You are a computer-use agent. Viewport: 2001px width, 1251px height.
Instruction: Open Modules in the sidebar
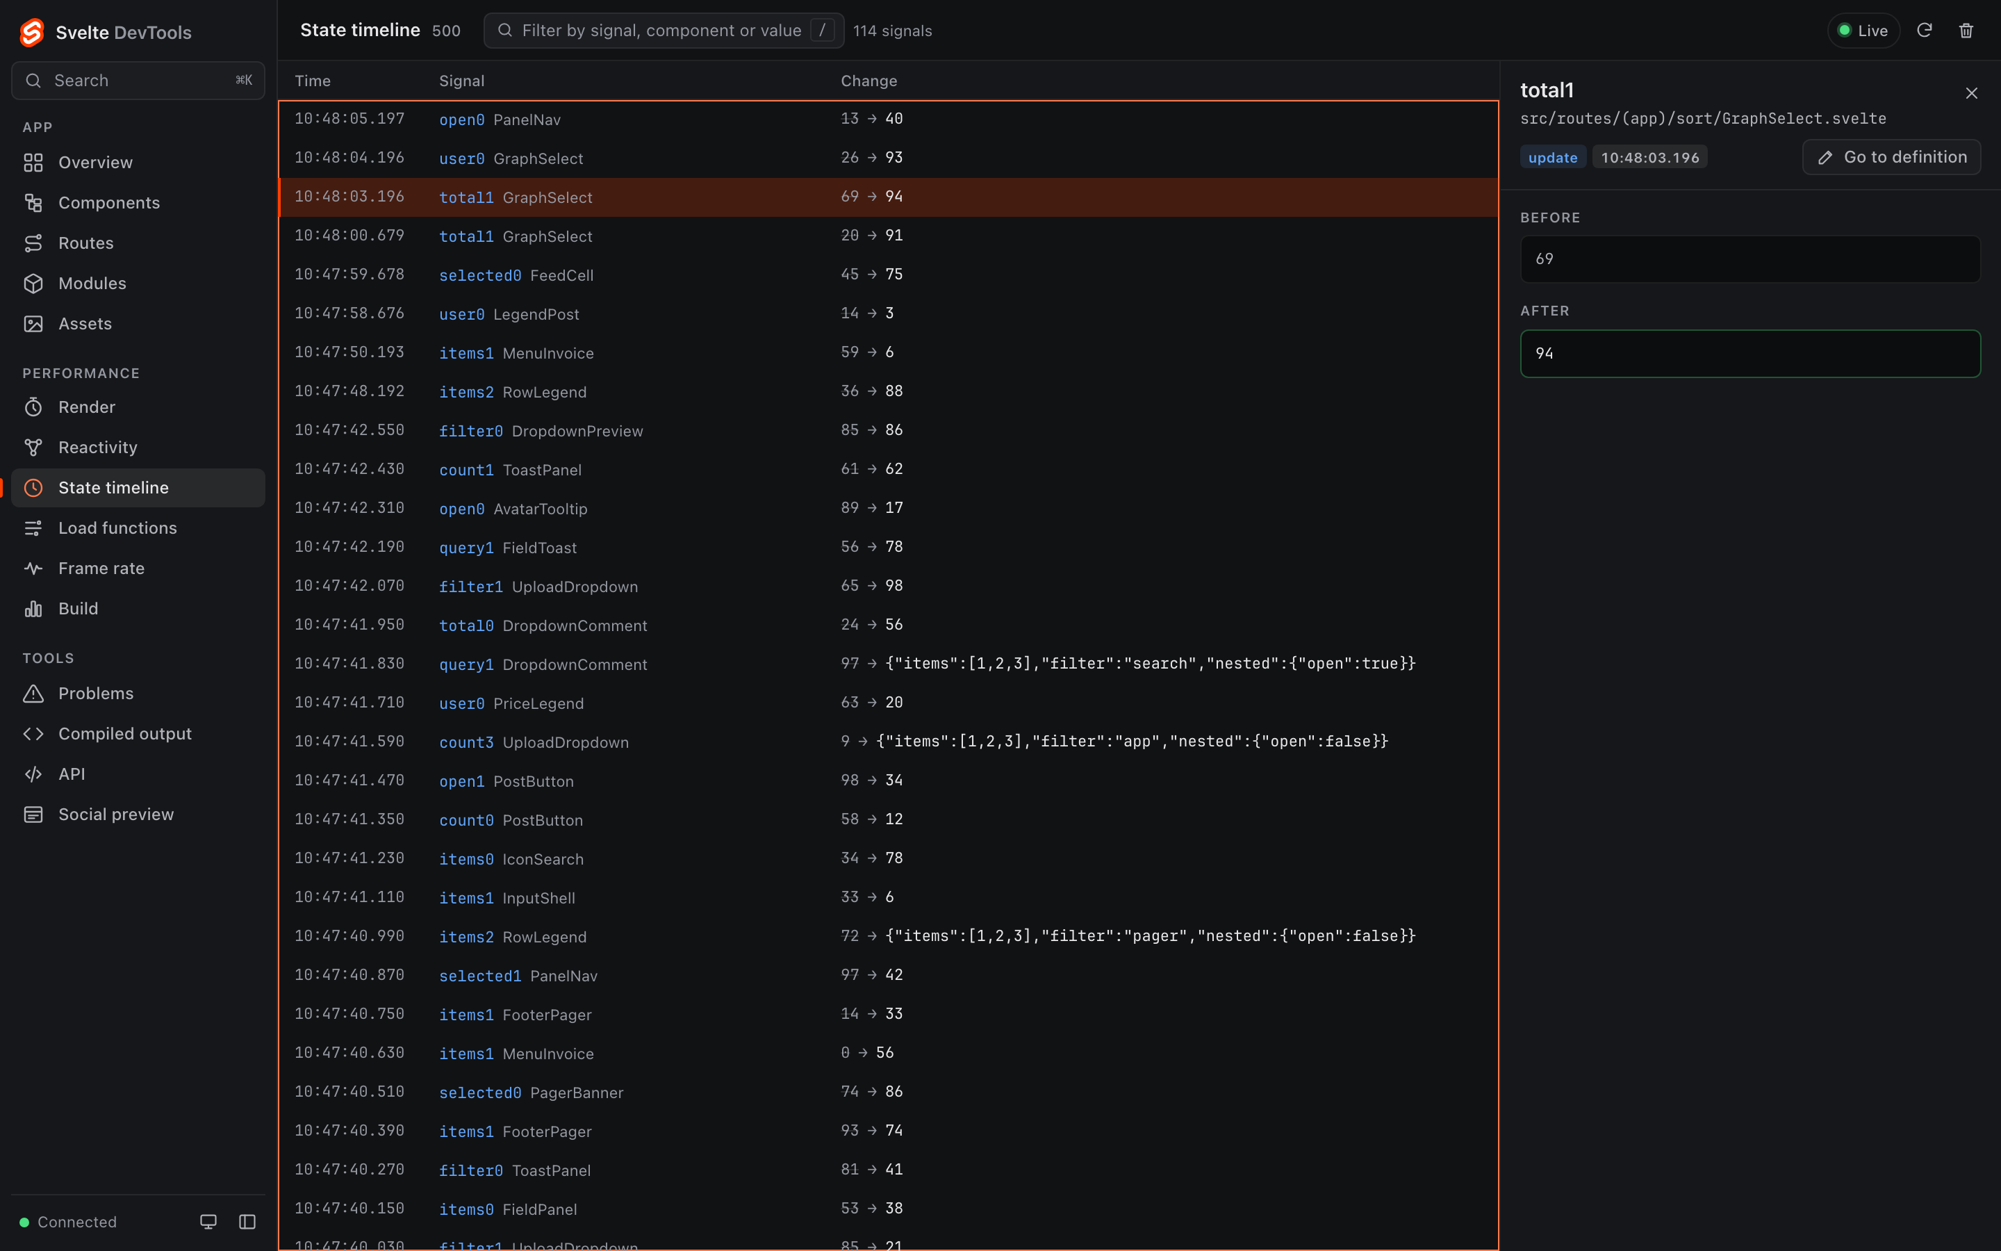click(x=138, y=283)
